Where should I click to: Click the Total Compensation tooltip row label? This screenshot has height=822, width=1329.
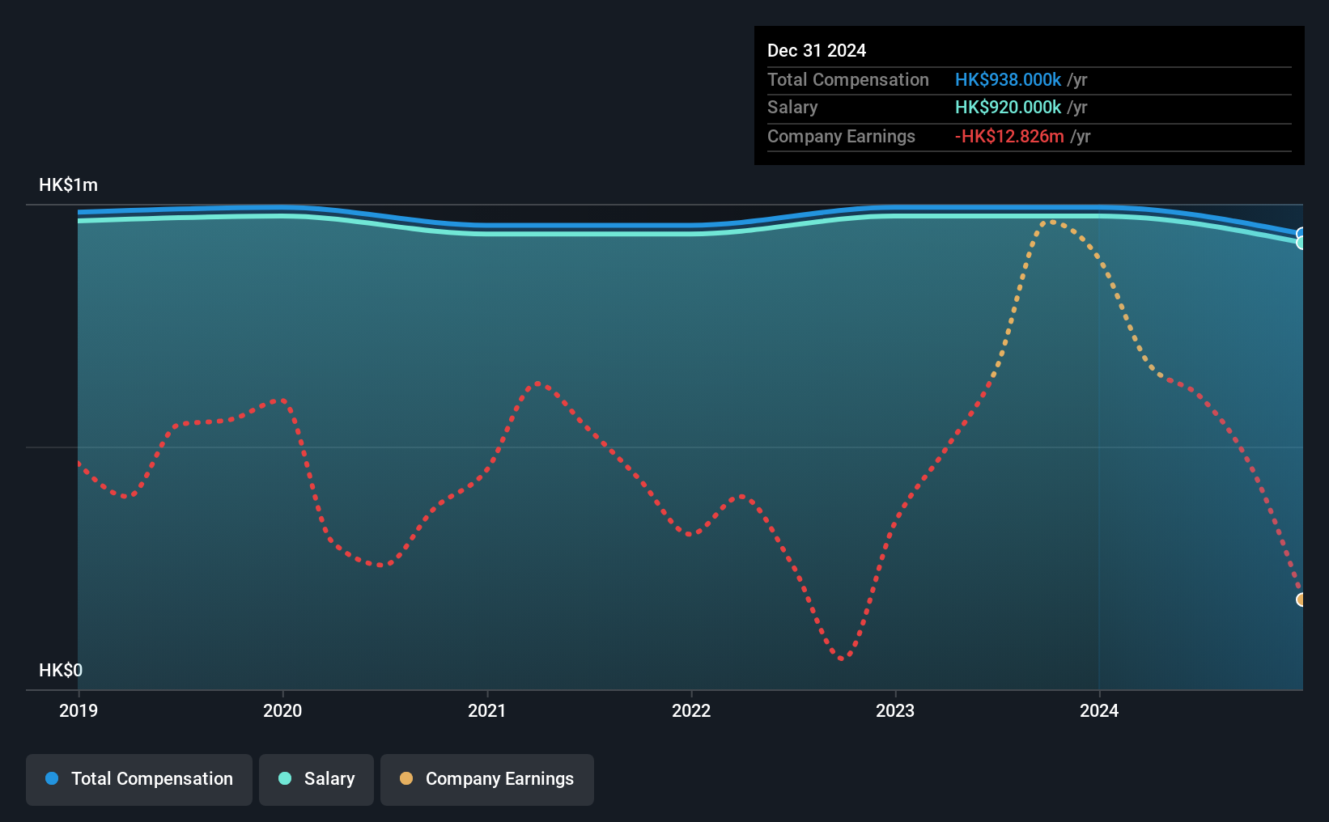(848, 79)
